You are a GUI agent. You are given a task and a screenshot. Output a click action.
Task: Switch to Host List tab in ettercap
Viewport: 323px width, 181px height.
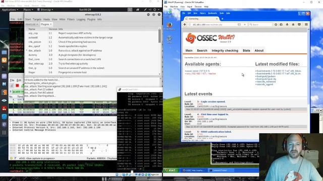31,24
